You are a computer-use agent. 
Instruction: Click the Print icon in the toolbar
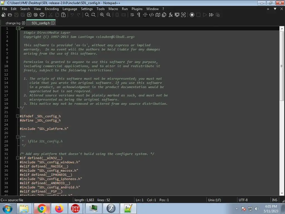[x=42, y=15]
